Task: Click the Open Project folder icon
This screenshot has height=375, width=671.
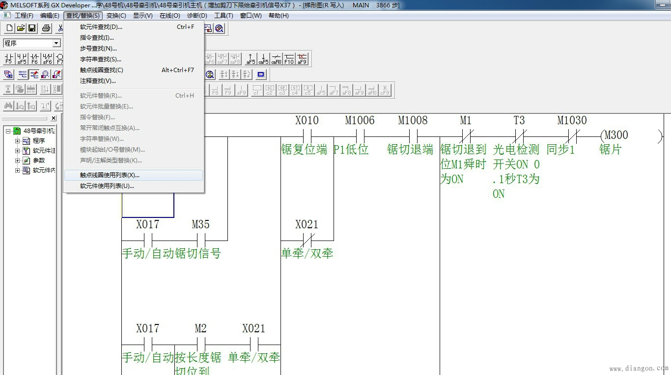Action: (x=21, y=28)
